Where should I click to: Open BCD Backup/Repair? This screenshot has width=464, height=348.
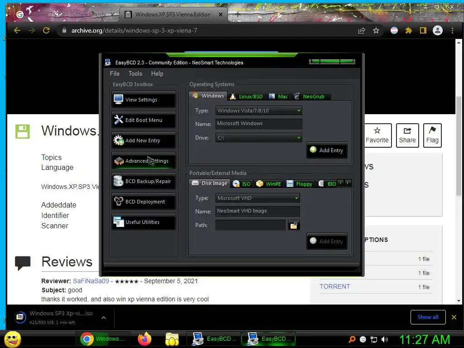click(x=144, y=181)
